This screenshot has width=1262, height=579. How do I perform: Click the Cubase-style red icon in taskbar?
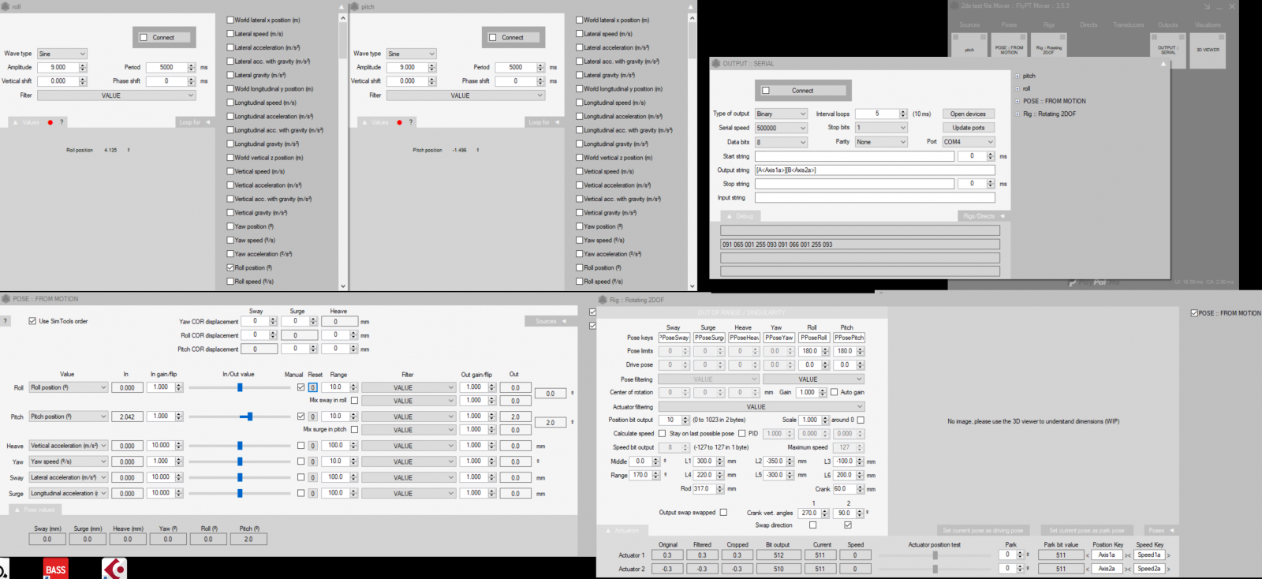click(x=114, y=569)
